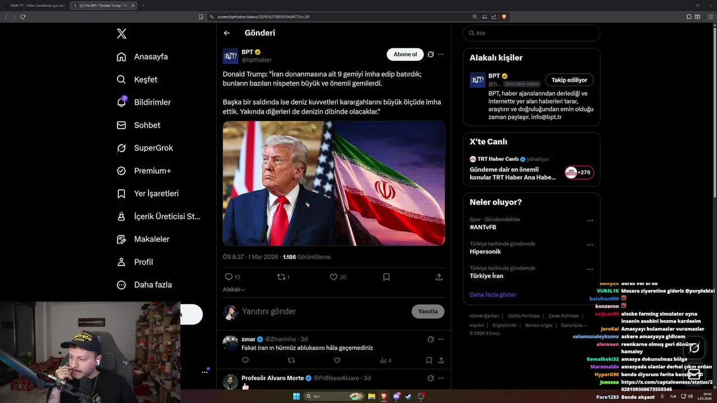Open Profil page
This screenshot has width=717, height=403.
[x=134, y=262]
